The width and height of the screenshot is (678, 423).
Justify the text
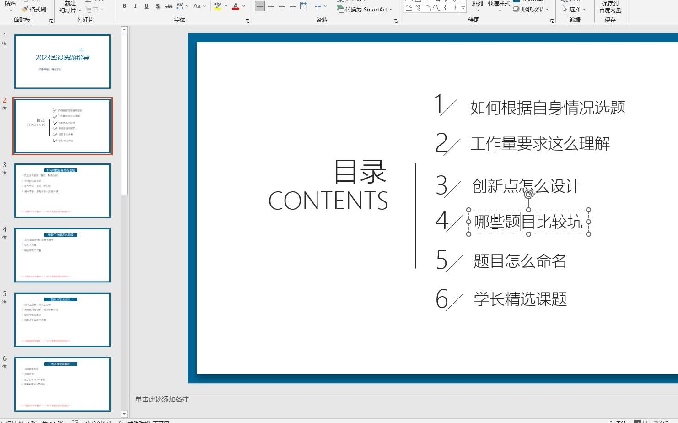click(293, 6)
